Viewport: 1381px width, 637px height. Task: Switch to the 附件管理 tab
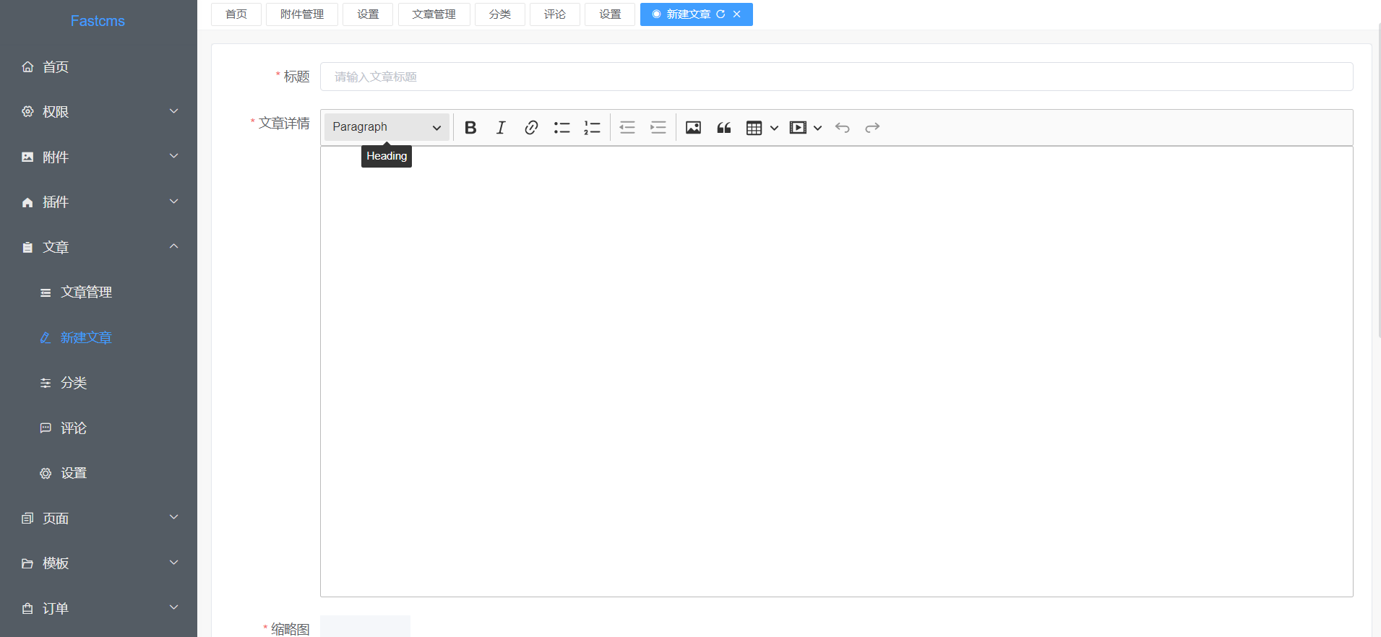(x=302, y=14)
